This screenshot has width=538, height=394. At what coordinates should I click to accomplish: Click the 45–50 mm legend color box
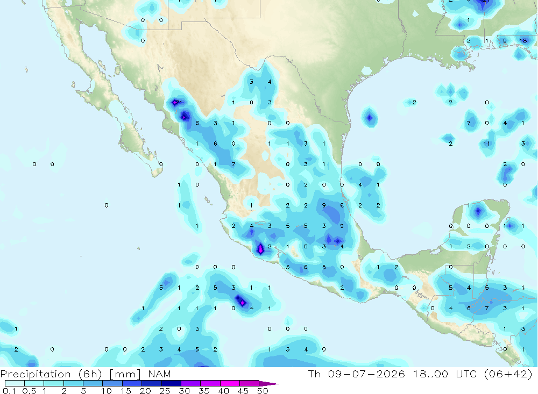pos(250,383)
